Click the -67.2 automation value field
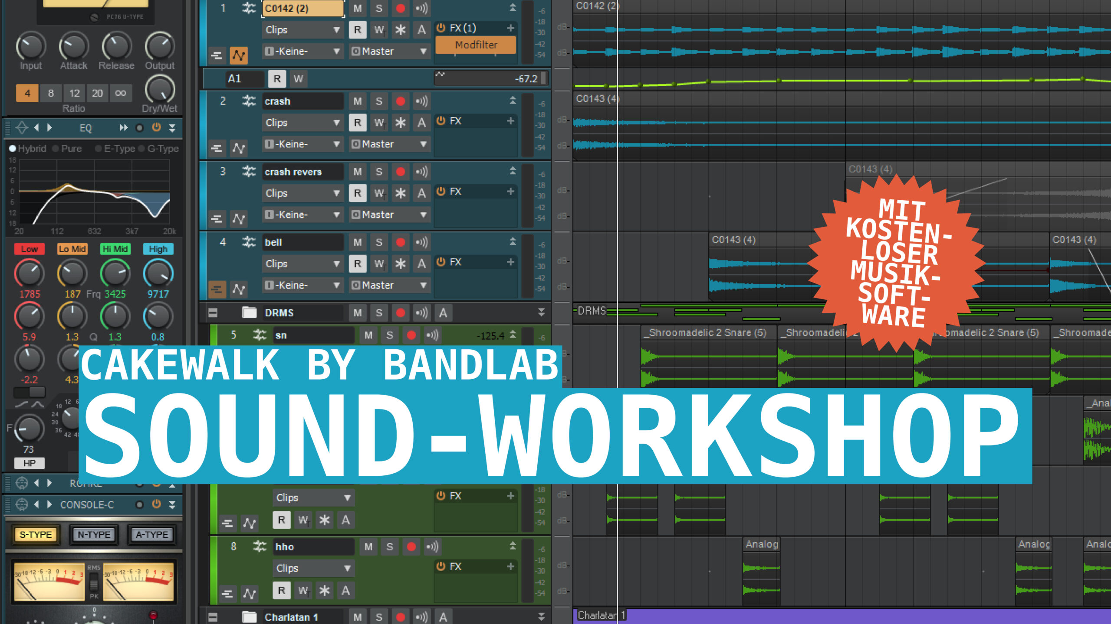The image size is (1111, 624). [x=490, y=79]
